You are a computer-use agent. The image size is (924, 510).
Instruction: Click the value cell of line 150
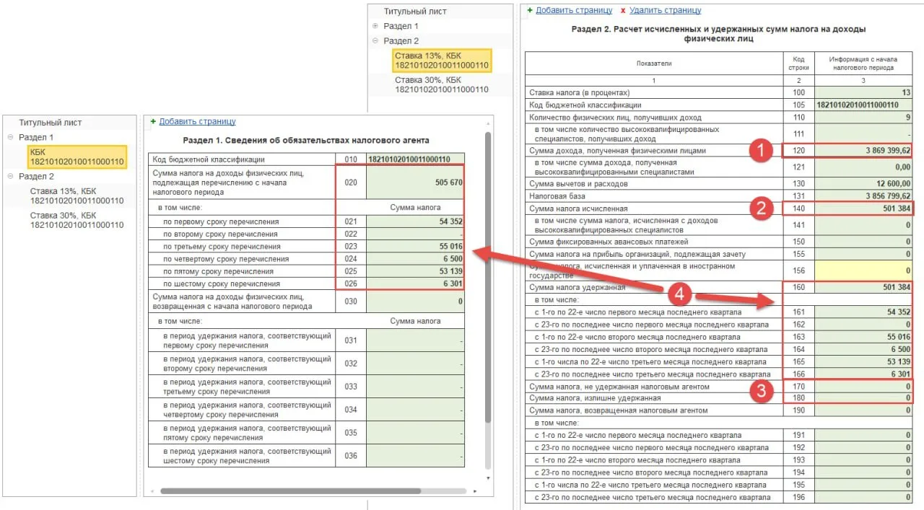(864, 242)
